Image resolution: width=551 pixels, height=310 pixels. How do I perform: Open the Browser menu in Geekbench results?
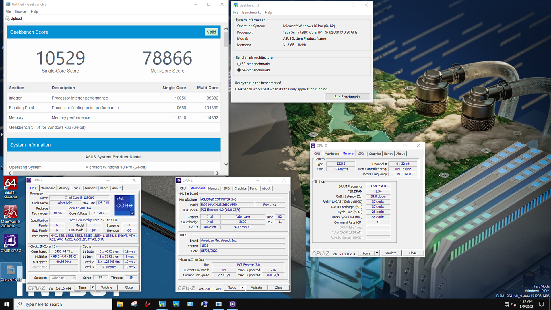(x=21, y=11)
